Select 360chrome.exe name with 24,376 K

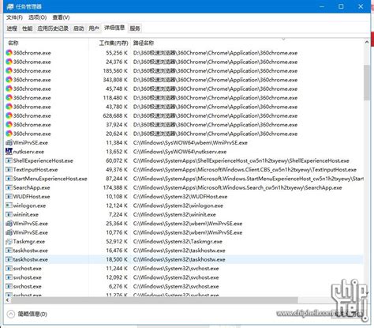pyautogui.click(x=32, y=62)
